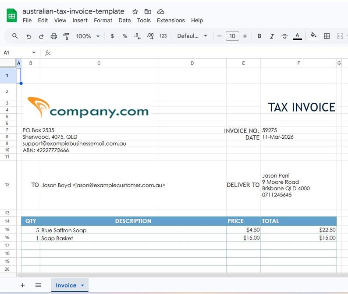Open the Format menu
This screenshot has width=348, height=294.
click(103, 21)
